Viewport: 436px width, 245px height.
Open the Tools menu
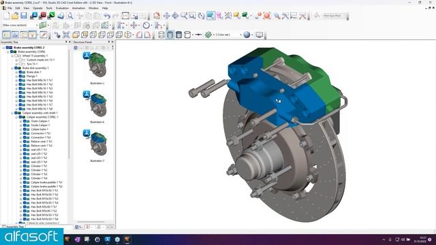(x=49, y=8)
